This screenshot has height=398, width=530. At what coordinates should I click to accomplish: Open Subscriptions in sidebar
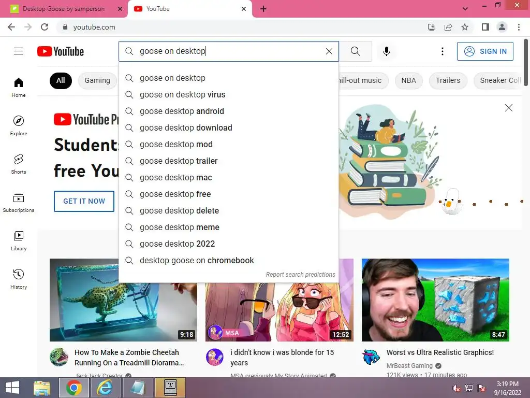click(19, 203)
